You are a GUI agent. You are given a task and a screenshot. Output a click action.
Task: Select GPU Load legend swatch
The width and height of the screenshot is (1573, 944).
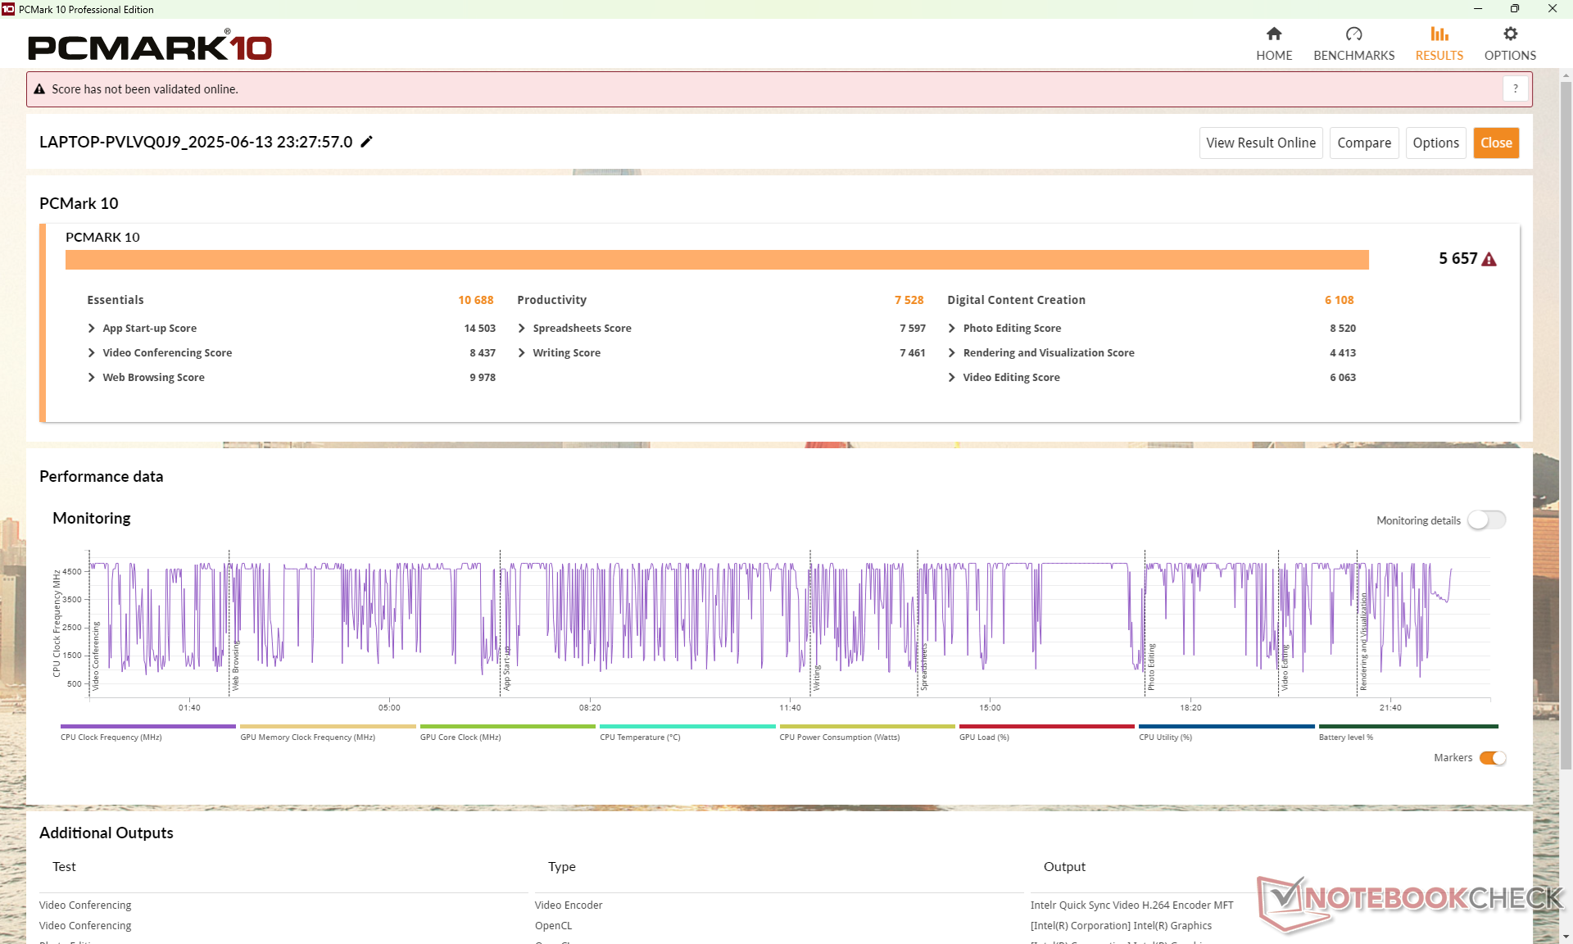click(x=1046, y=726)
